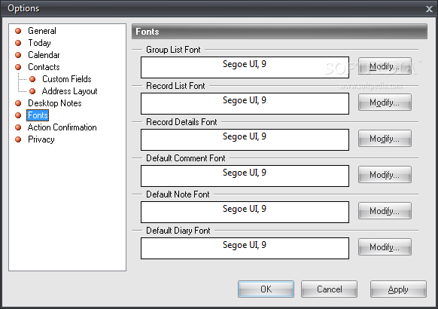The height and width of the screenshot is (309, 438).
Task: Open Custom Fields under Contacts
Action: coord(67,79)
